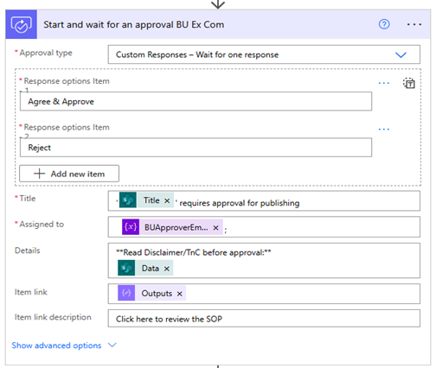Click the action title 'Start and wait for an approval BU Ex Com'
Image resolution: width=436 pixels, height=368 pixels.
point(134,24)
